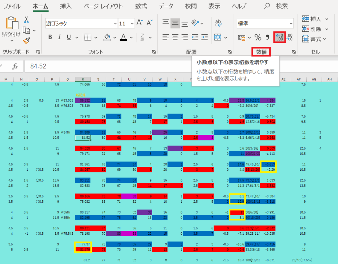338x264 pixels.
Task: Decrease decimal places button
Action: [289, 37]
